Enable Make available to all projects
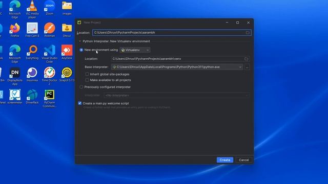 [87, 80]
